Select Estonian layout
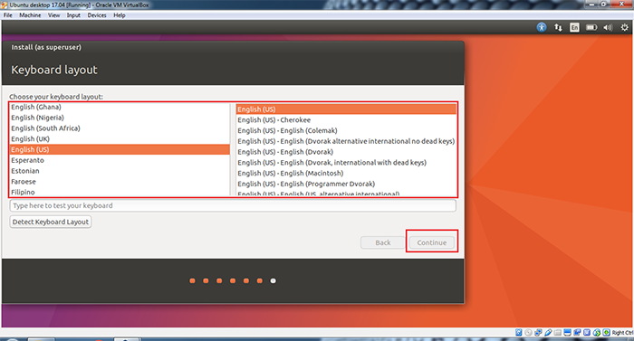The height and width of the screenshot is (341, 634). [x=120, y=171]
